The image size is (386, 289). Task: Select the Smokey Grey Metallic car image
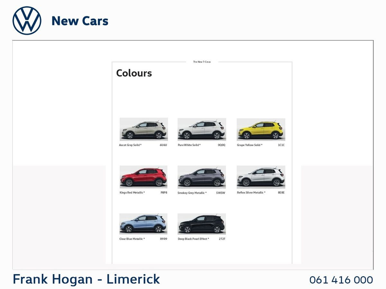[202, 177]
